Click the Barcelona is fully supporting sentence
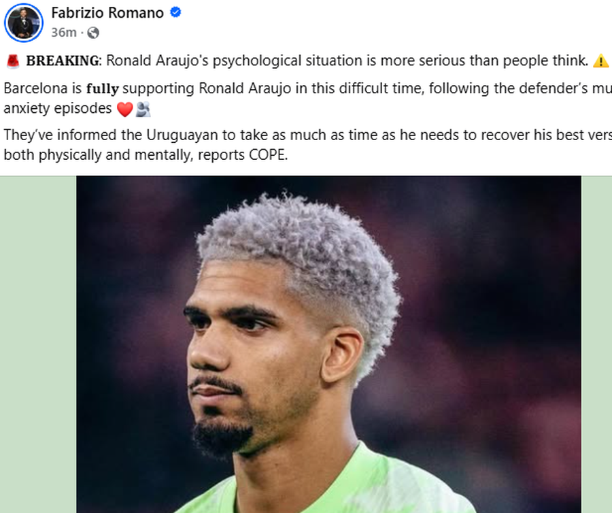This screenshot has width=612, height=513. [x=307, y=88]
